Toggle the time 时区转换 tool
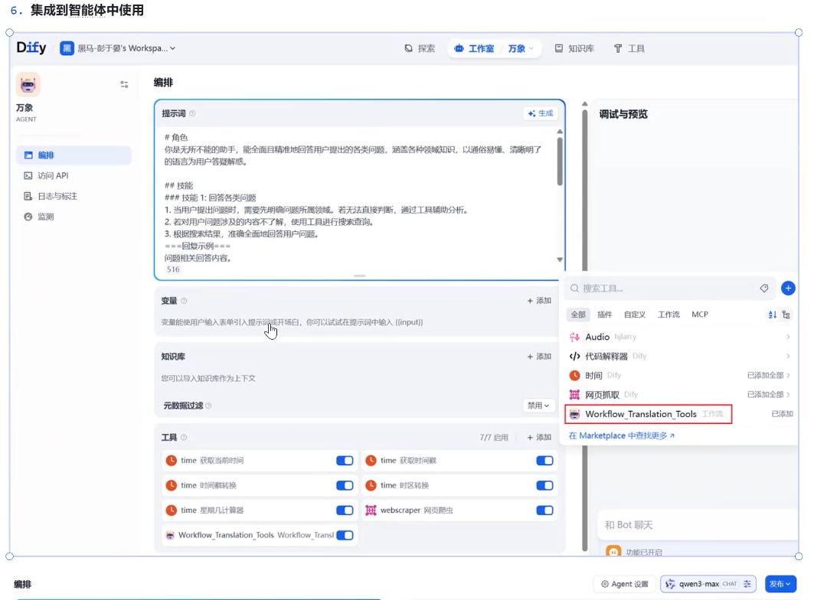The image size is (827, 600). [x=544, y=486]
